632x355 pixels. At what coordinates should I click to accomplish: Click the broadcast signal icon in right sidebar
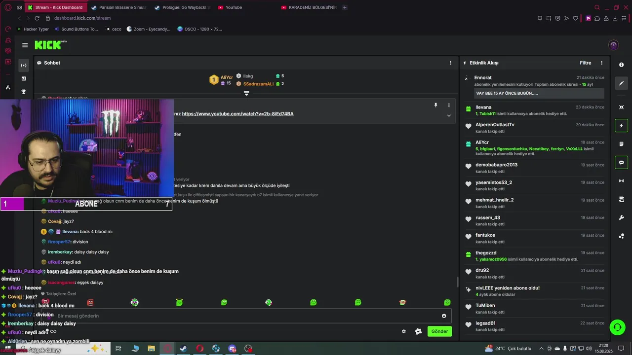(x=621, y=181)
